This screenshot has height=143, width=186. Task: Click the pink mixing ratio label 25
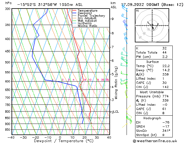point(107,80)
